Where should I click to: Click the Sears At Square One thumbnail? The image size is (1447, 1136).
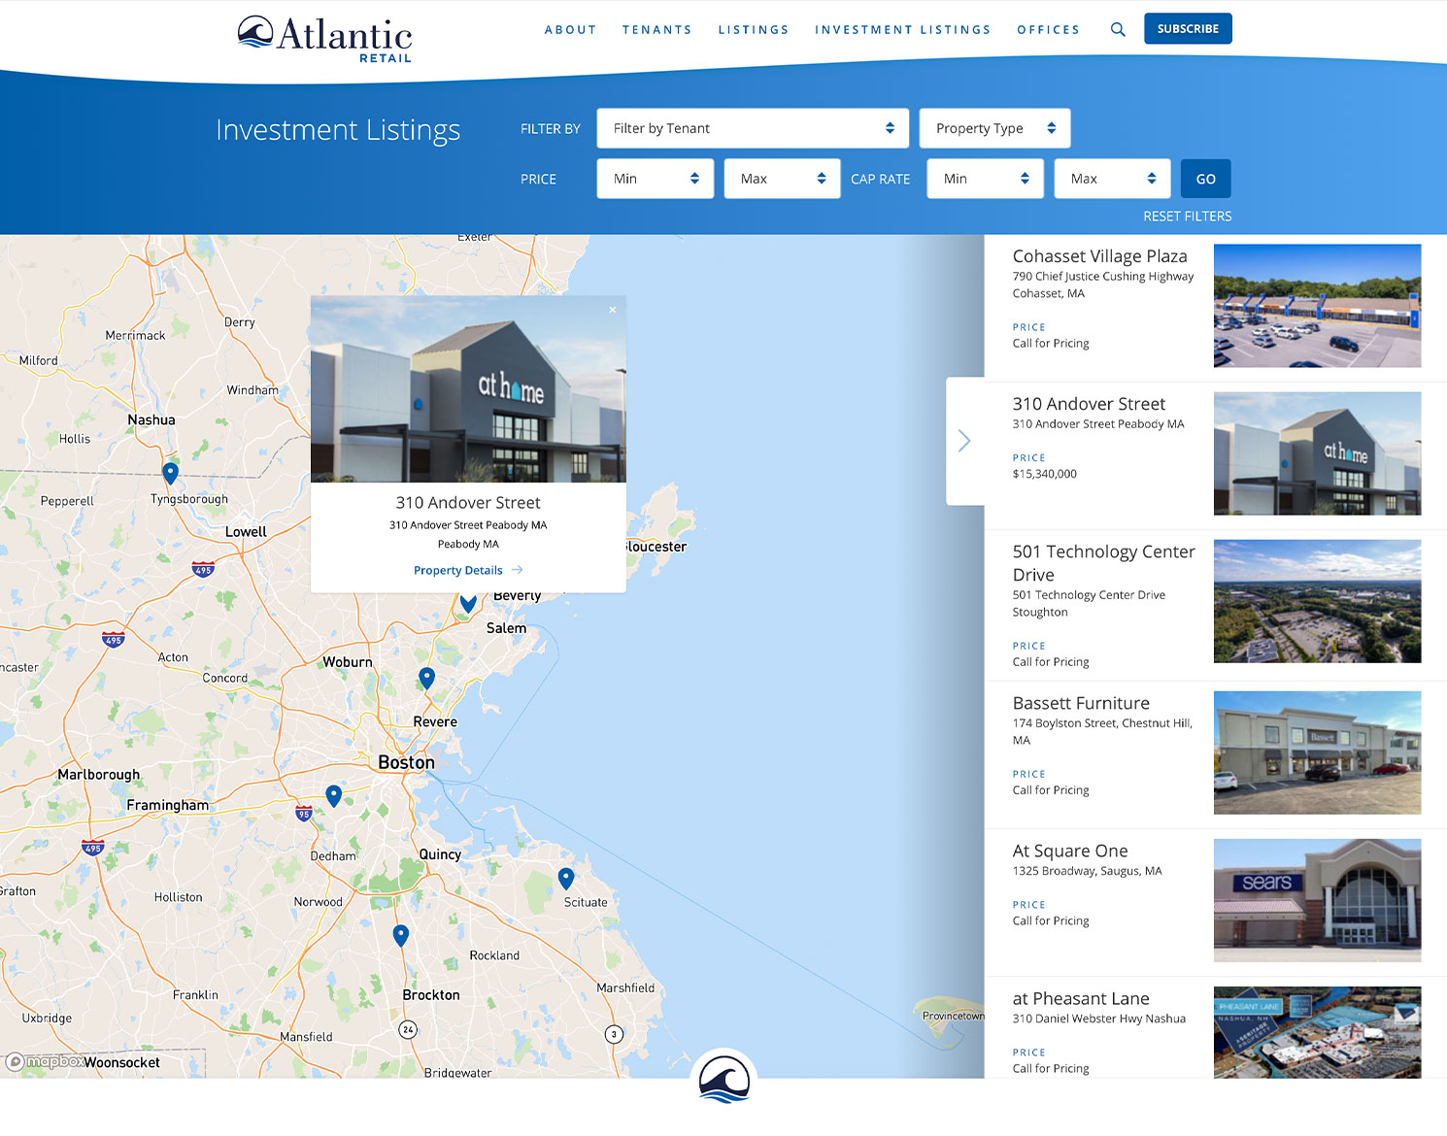tap(1317, 900)
